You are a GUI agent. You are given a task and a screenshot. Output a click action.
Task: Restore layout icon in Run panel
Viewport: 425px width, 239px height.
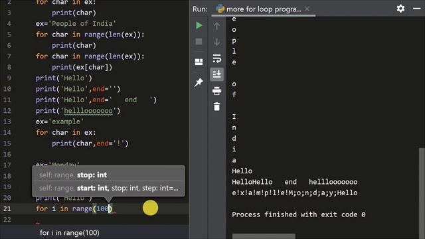coord(199,62)
